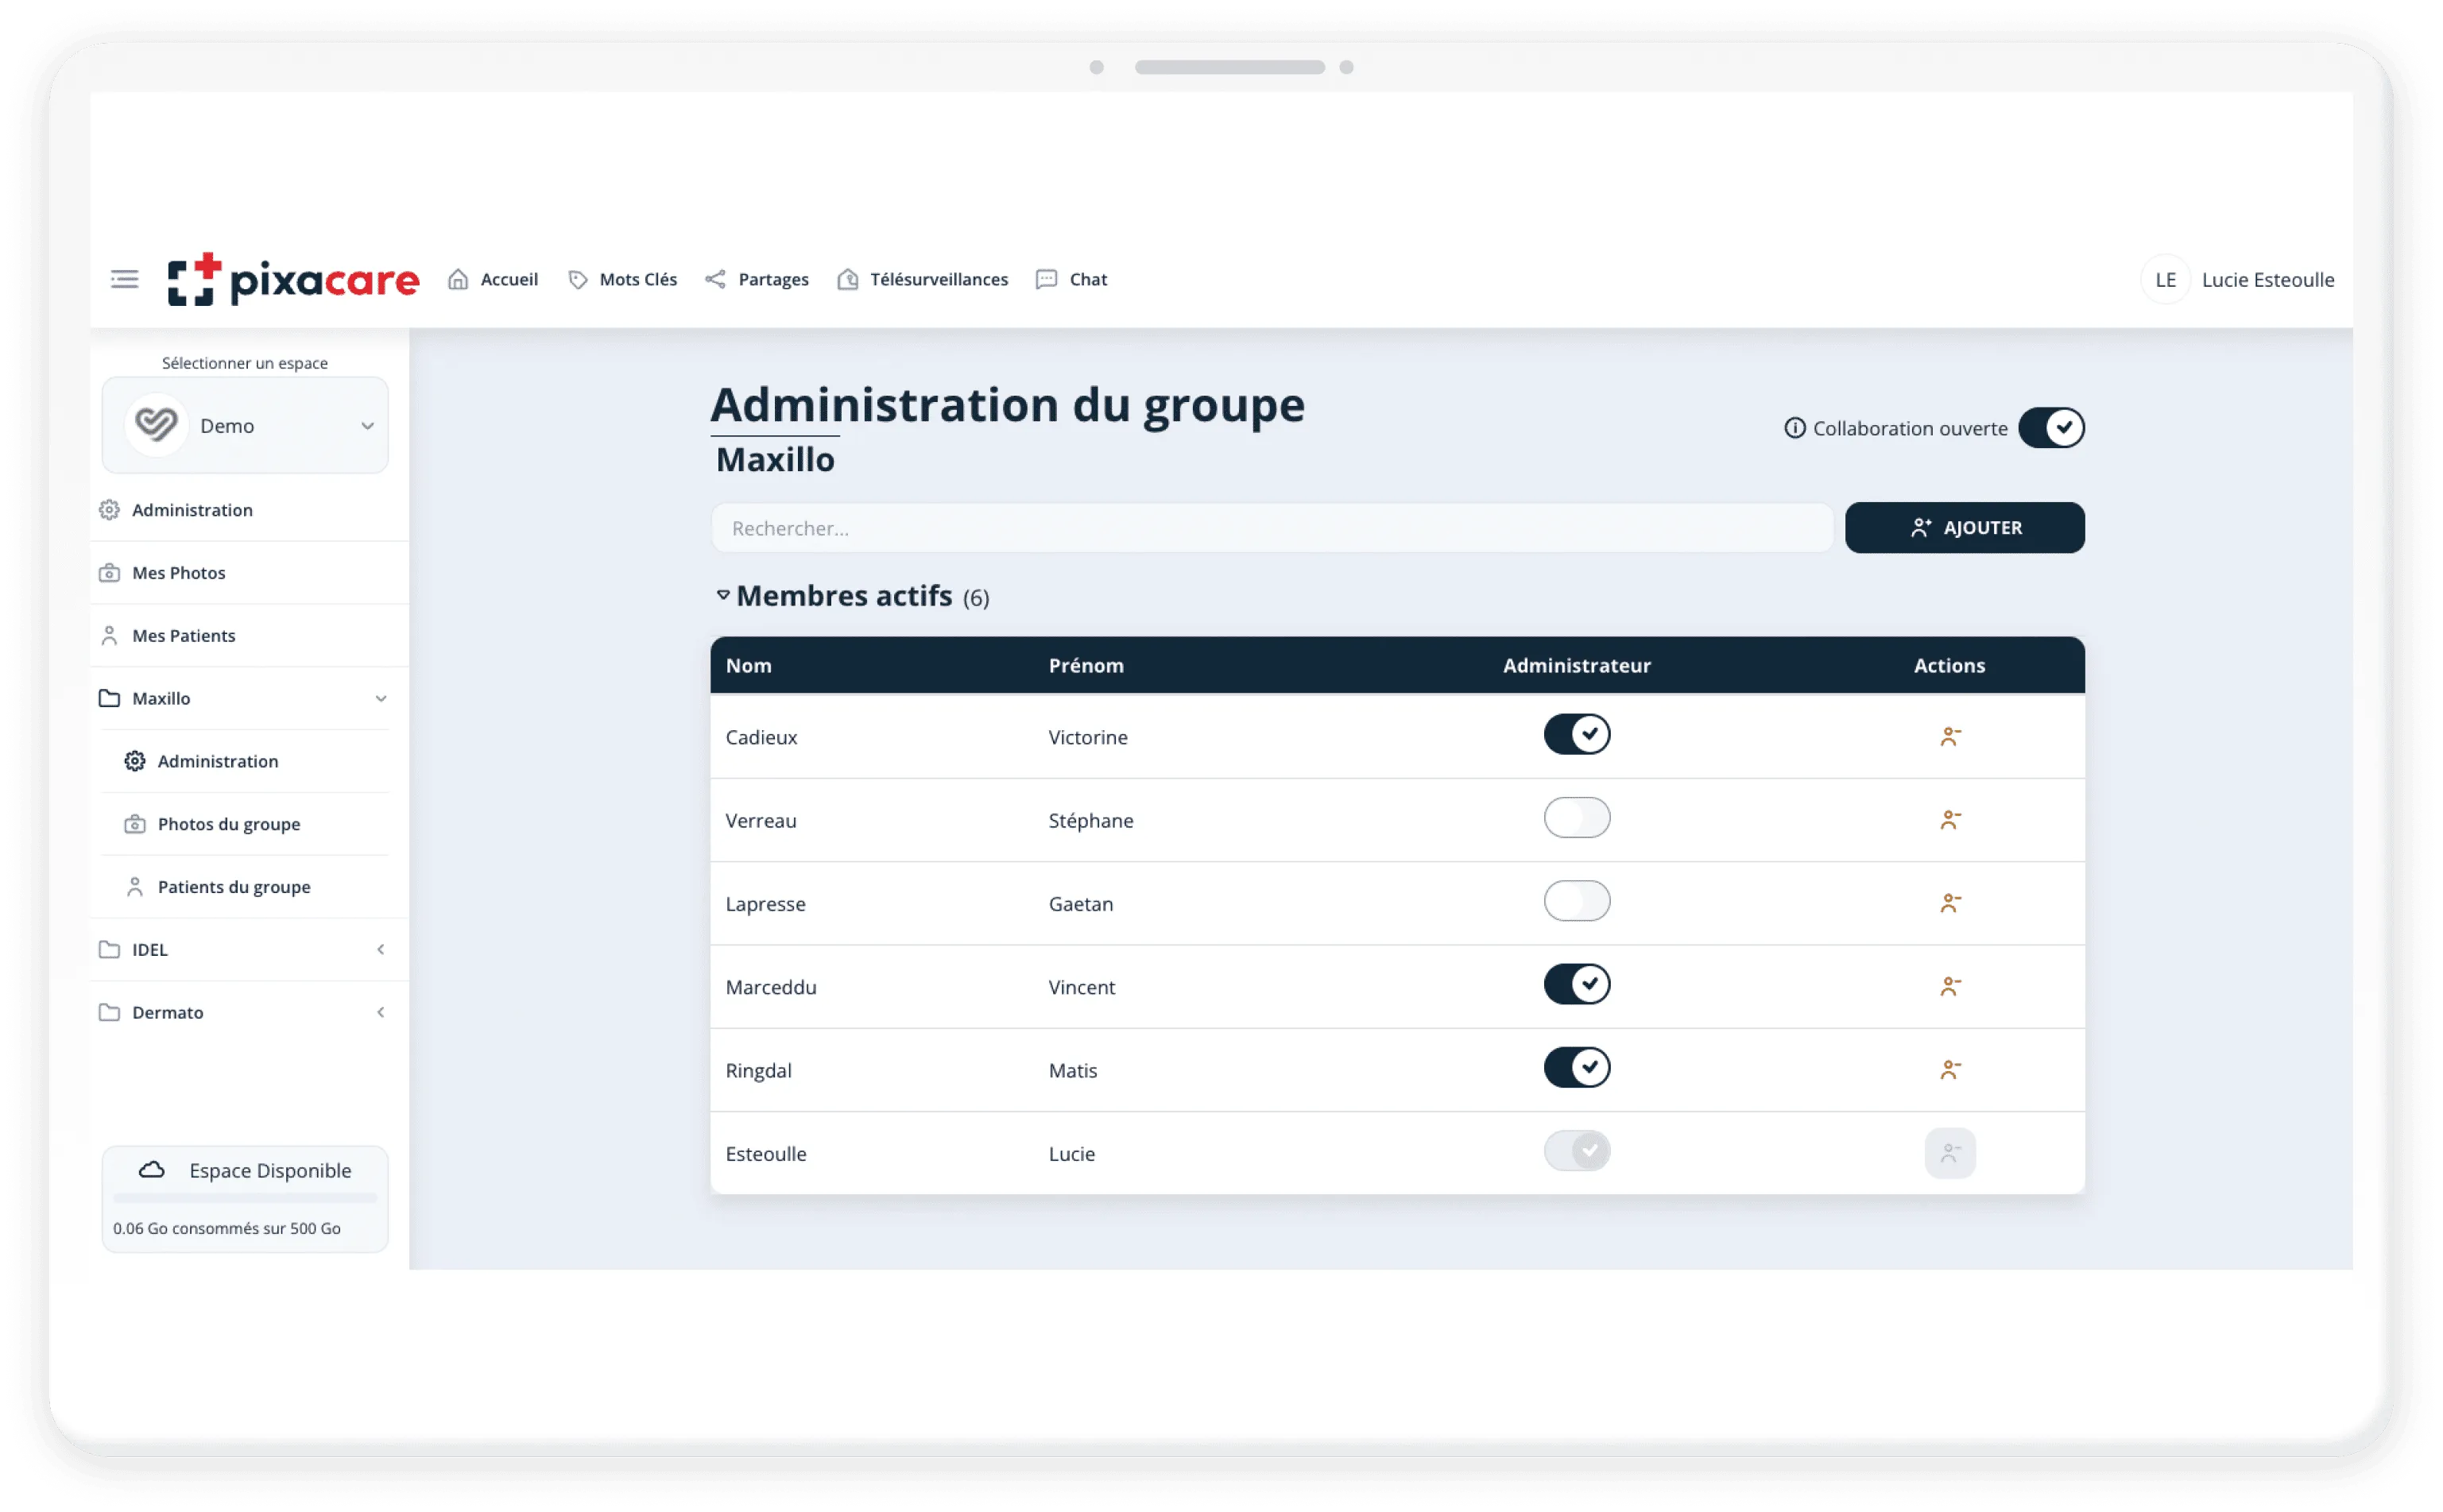The width and height of the screenshot is (2443, 1512).
Task: Click the disabled remove icon for Esteoulle
Action: pos(1950,1153)
